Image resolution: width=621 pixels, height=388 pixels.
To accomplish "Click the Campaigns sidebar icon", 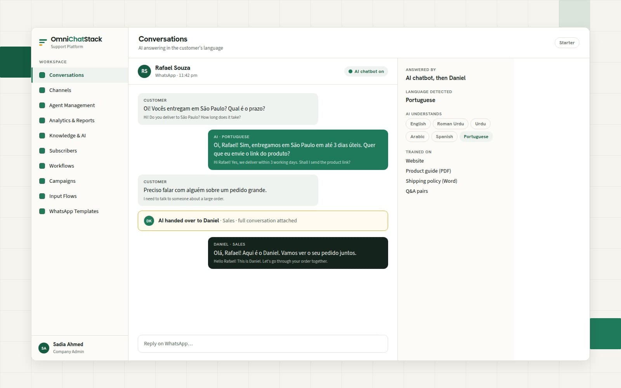I will click(42, 181).
